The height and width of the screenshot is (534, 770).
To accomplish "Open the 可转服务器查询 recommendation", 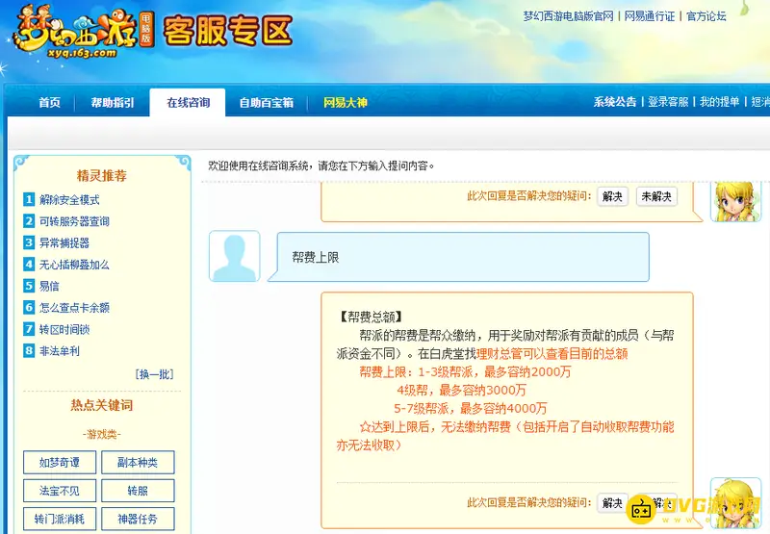I will coord(74,221).
